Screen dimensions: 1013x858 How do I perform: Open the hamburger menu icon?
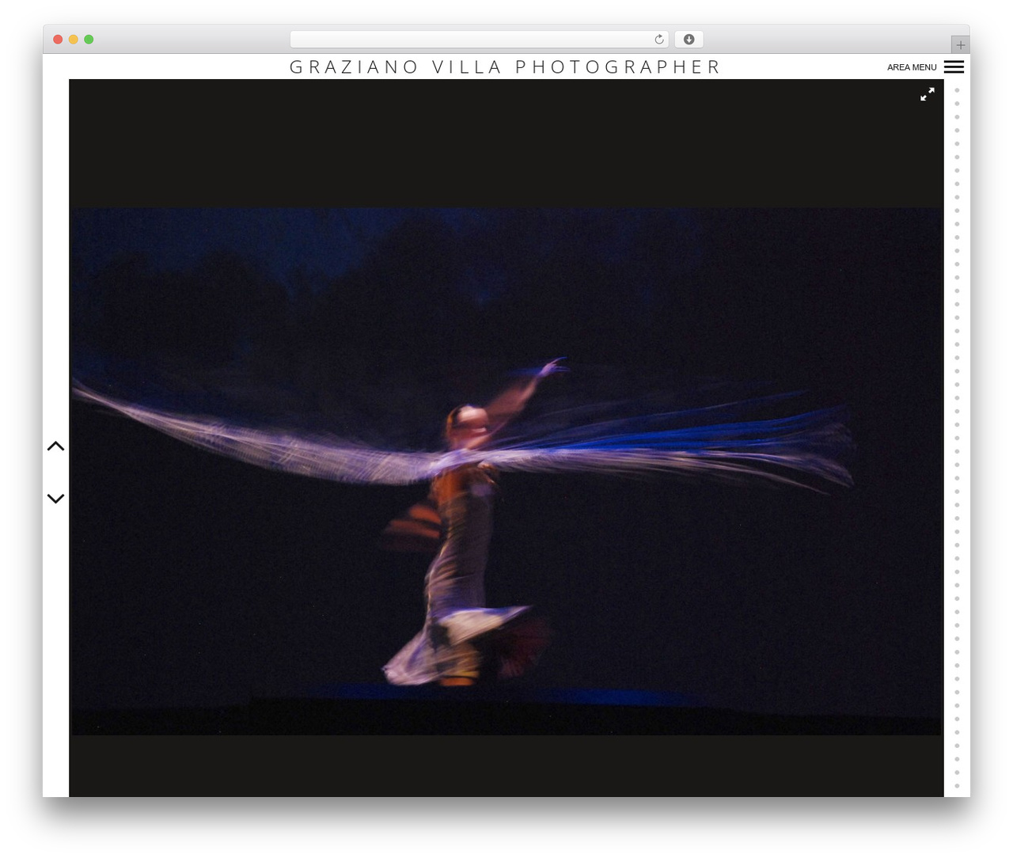coord(954,67)
